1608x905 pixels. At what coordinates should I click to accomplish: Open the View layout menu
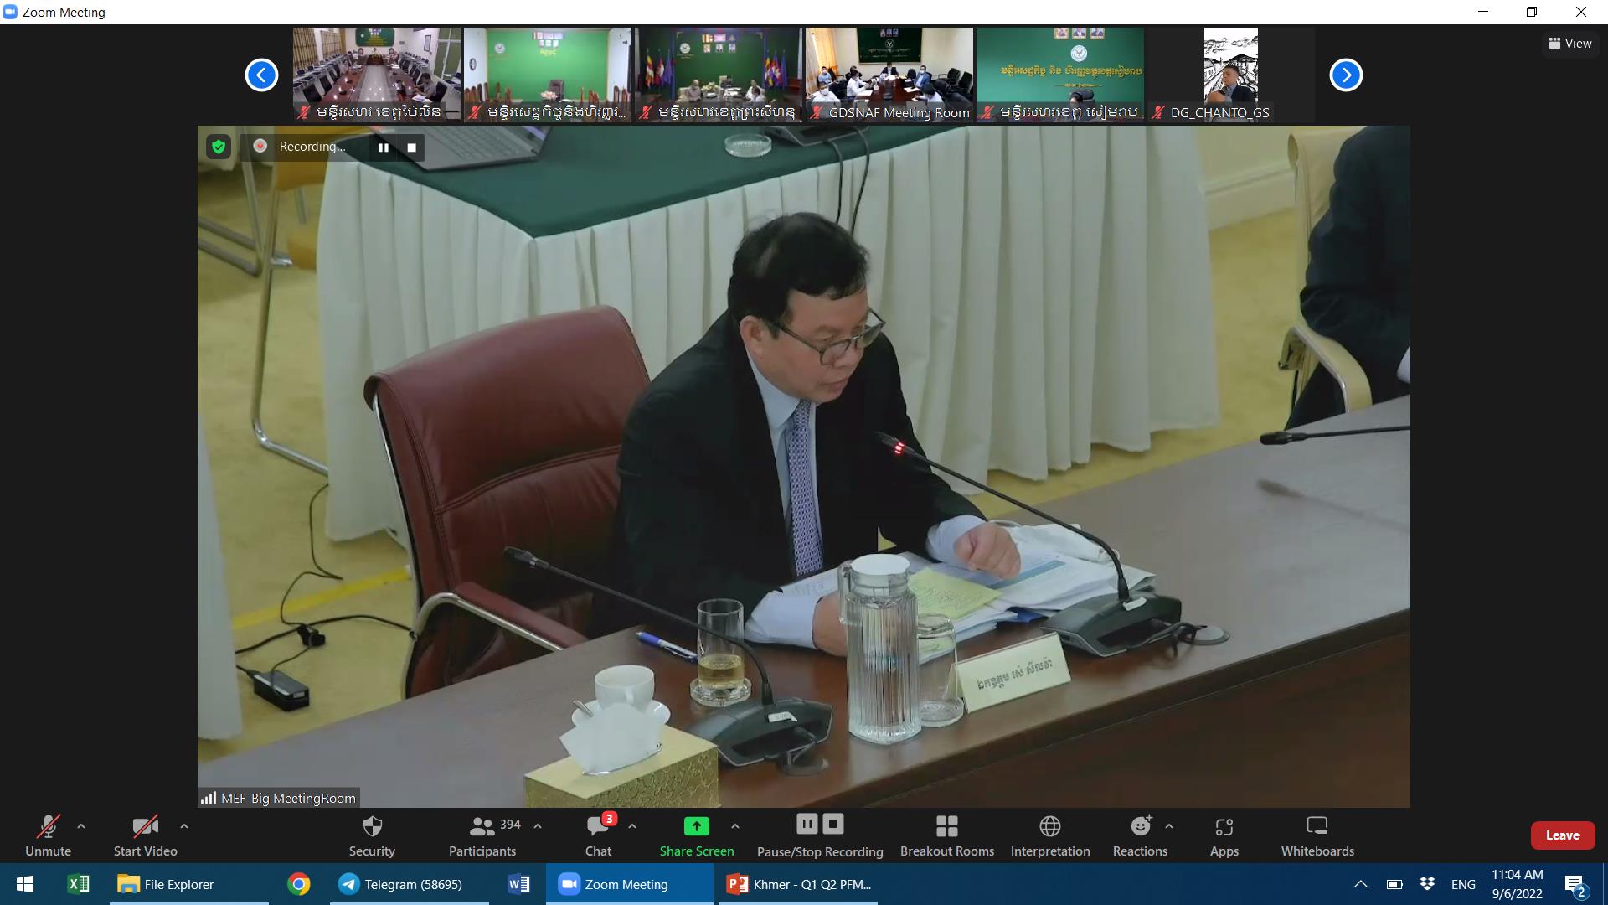coord(1569,44)
